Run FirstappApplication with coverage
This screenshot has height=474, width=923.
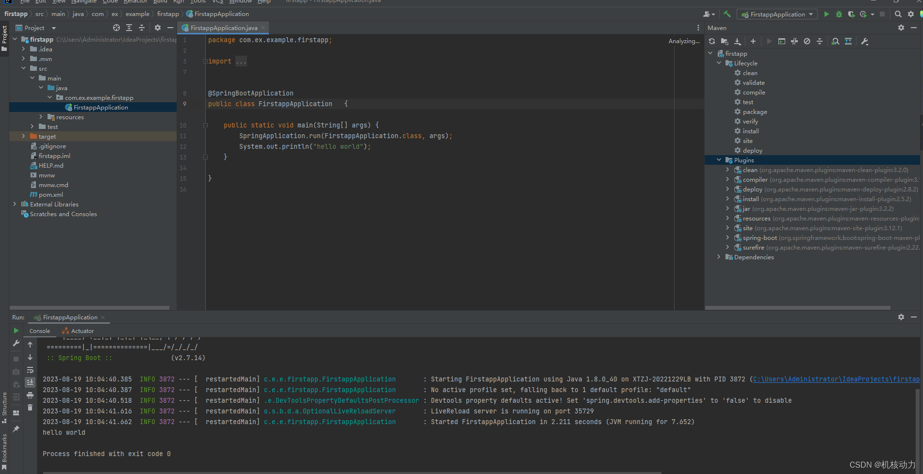coord(851,14)
